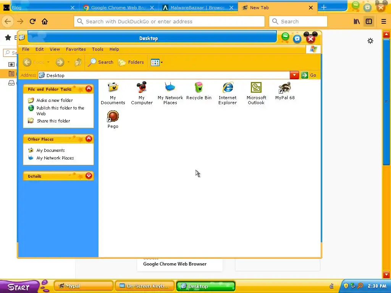The width and height of the screenshot is (391, 293).
Task: Click the DuckDuckGo address bar
Action: point(169,21)
